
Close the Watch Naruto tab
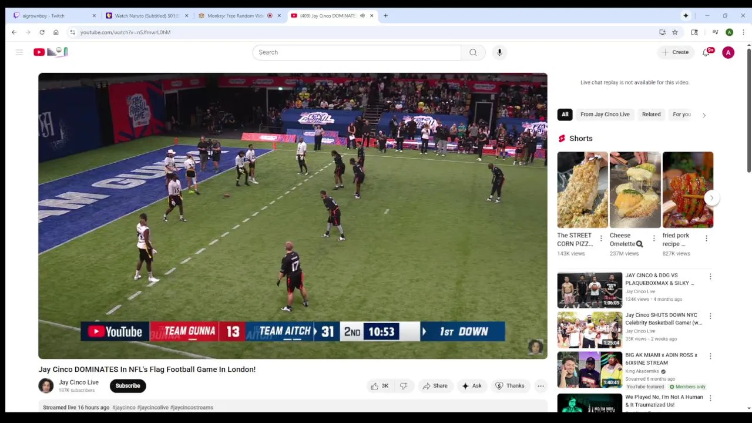pos(187,16)
